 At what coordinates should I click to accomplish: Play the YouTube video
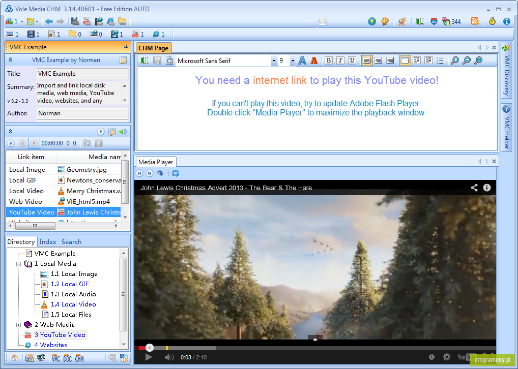[x=149, y=357]
